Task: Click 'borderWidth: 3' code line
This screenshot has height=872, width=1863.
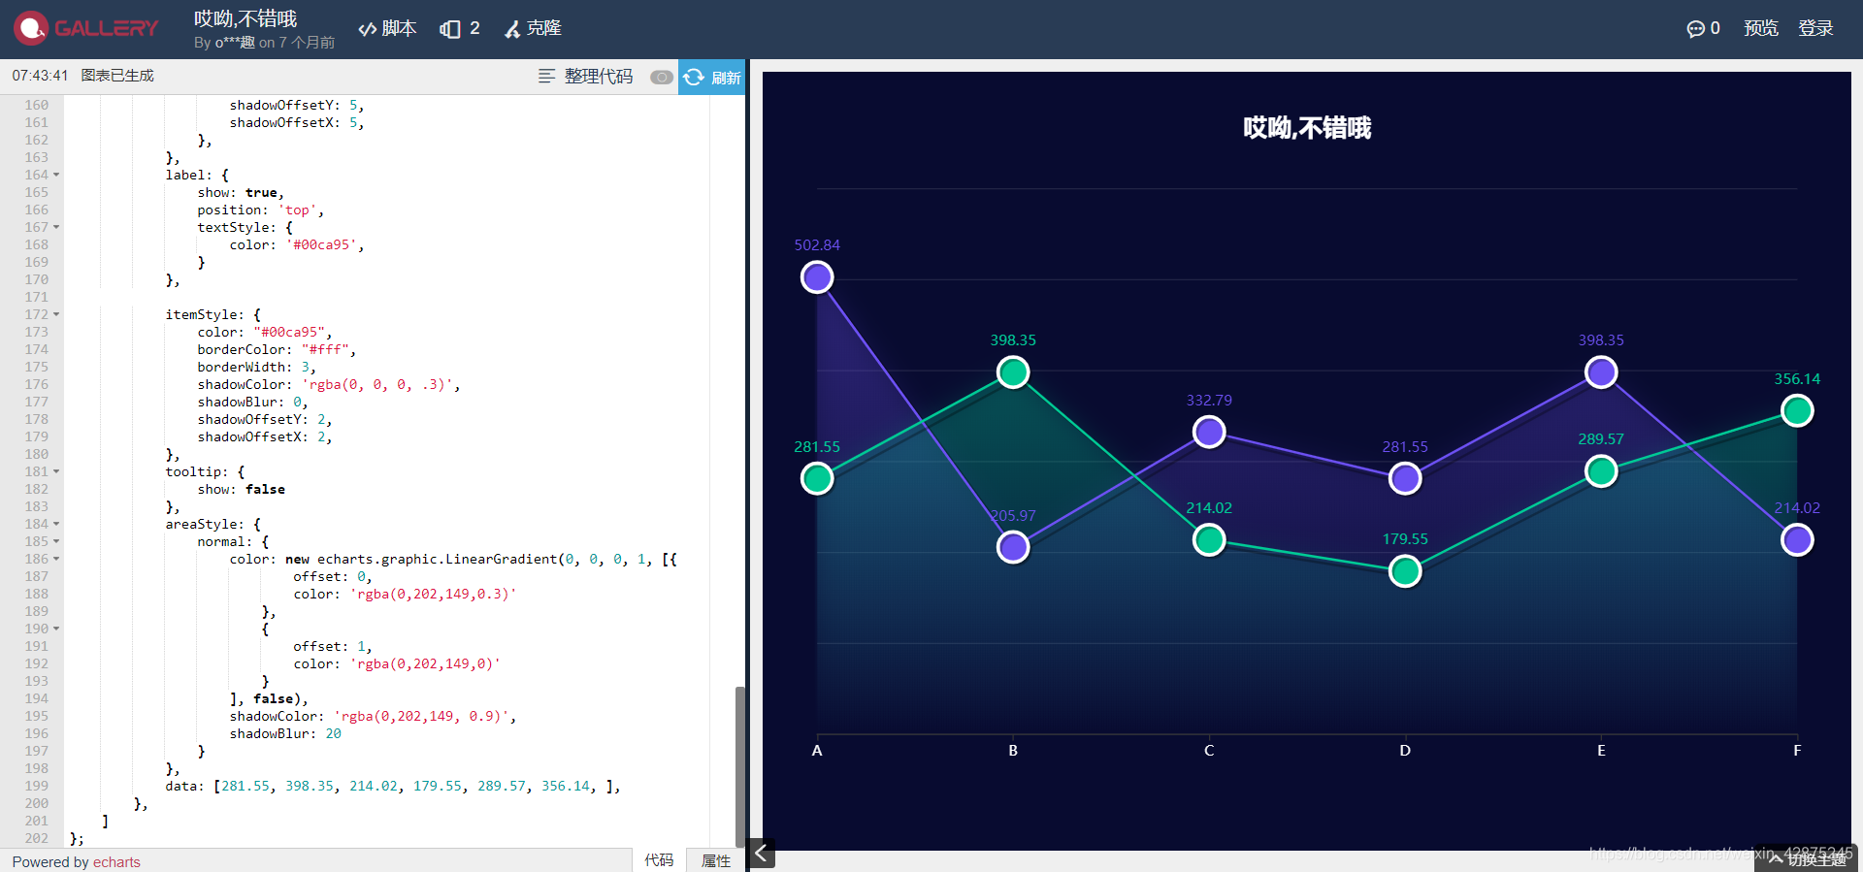Action: pyautogui.click(x=256, y=367)
